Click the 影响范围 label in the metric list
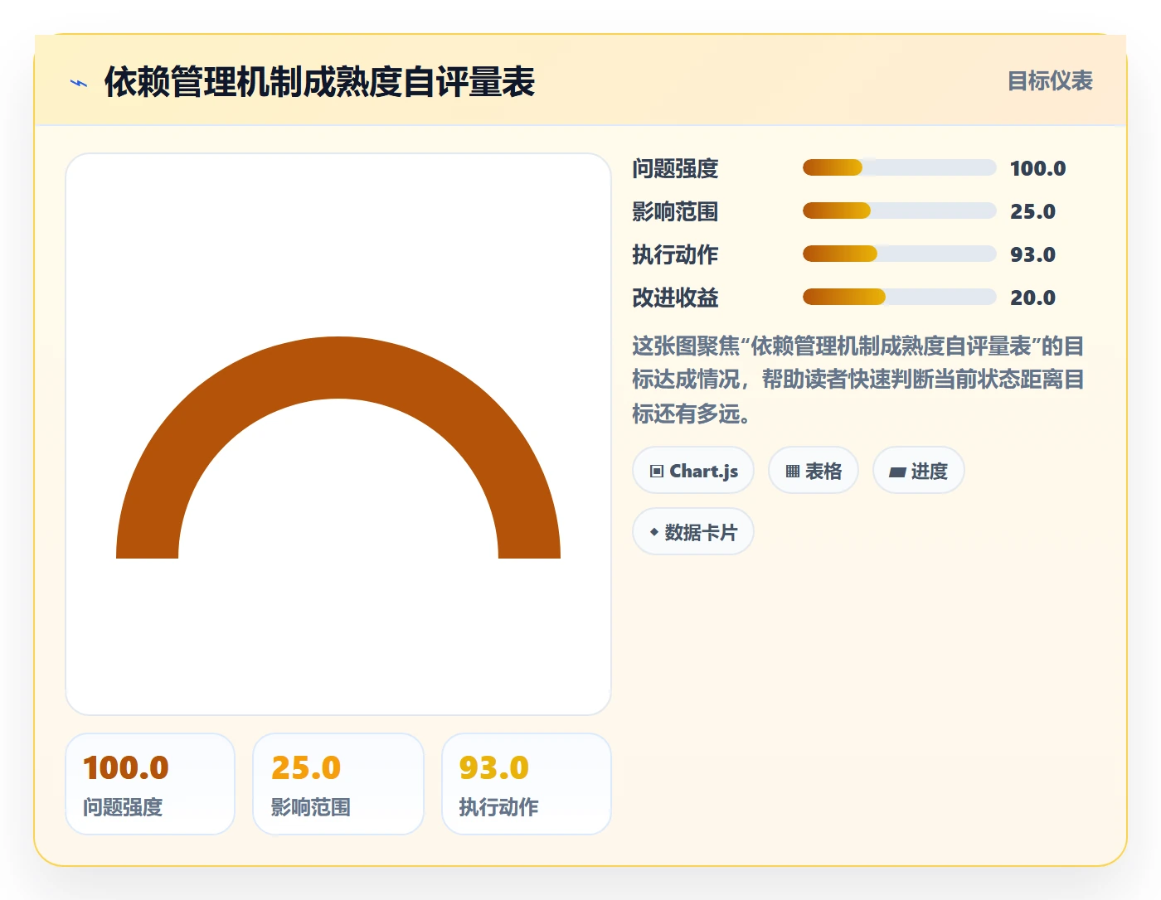The width and height of the screenshot is (1161, 900). click(x=675, y=211)
